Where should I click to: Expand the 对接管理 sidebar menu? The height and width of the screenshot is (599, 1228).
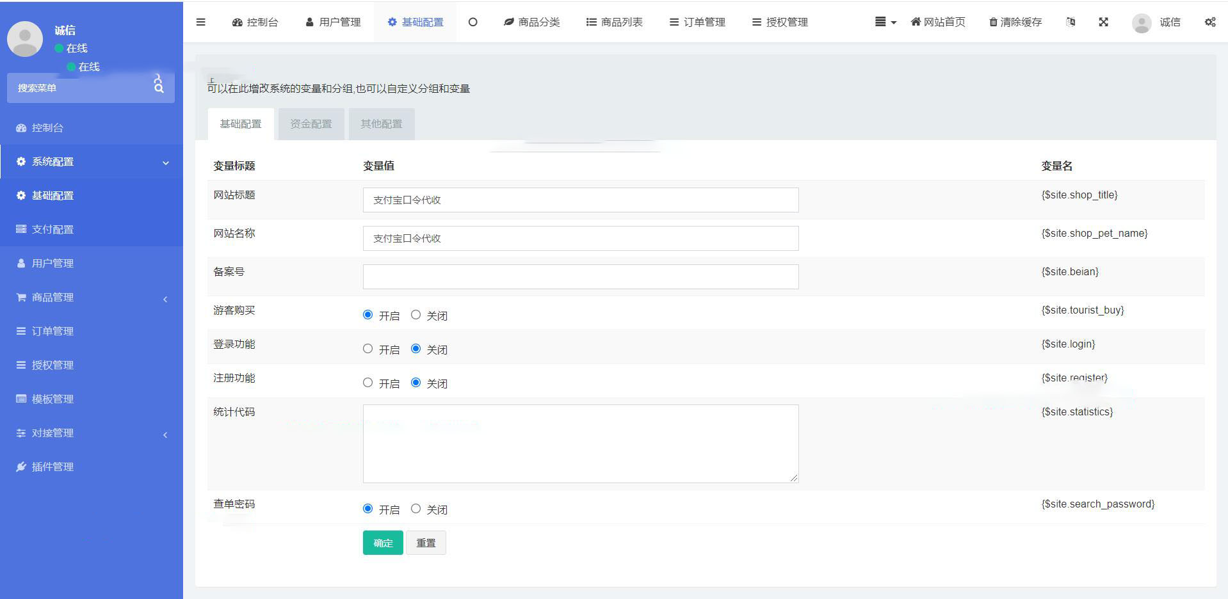(x=92, y=433)
